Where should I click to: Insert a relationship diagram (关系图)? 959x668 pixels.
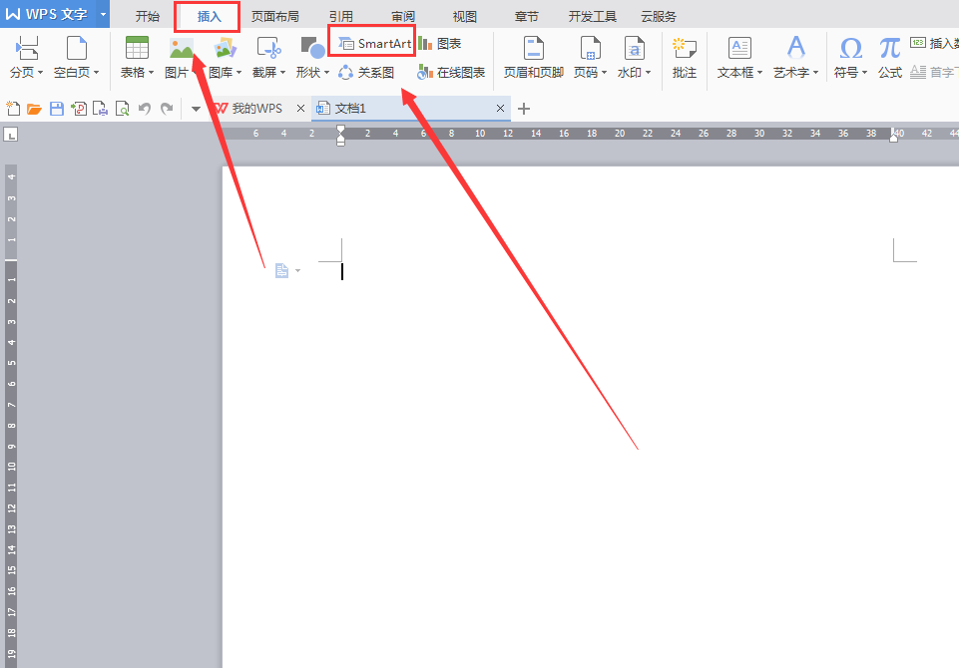click(366, 73)
